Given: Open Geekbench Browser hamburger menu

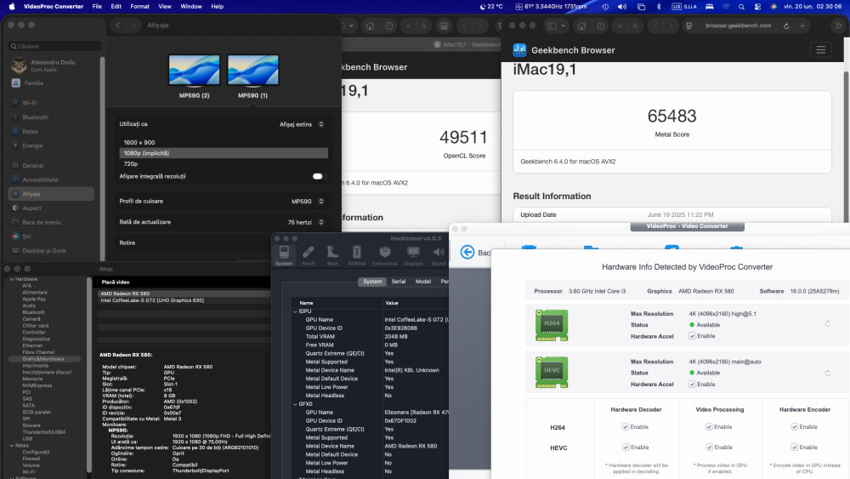Looking at the screenshot, I should pos(821,50).
